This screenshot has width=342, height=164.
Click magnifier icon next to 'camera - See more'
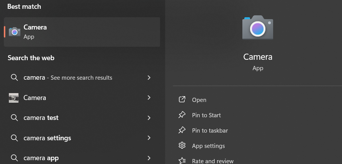point(14,77)
